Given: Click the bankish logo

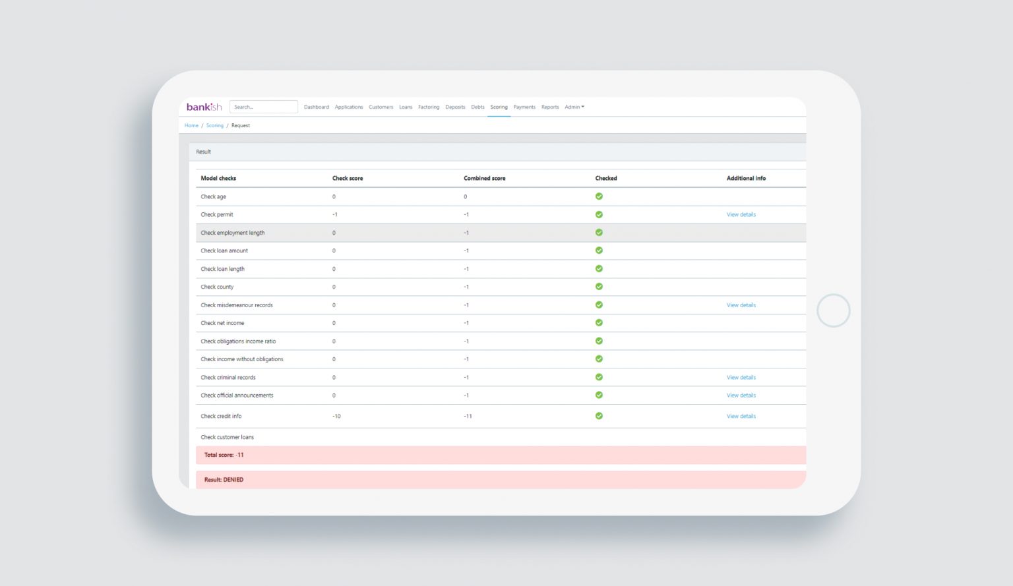Looking at the screenshot, I should click(204, 106).
